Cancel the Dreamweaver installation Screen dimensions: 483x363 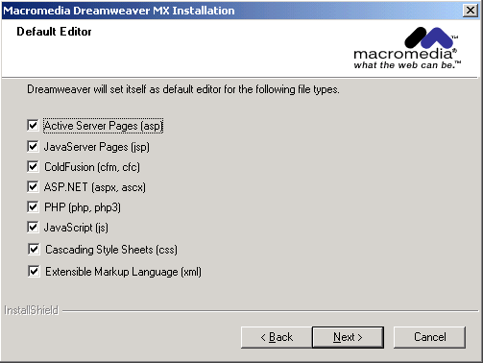click(x=429, y=337)
